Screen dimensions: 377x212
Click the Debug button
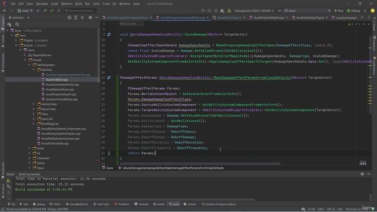click(x=353, y=11)
